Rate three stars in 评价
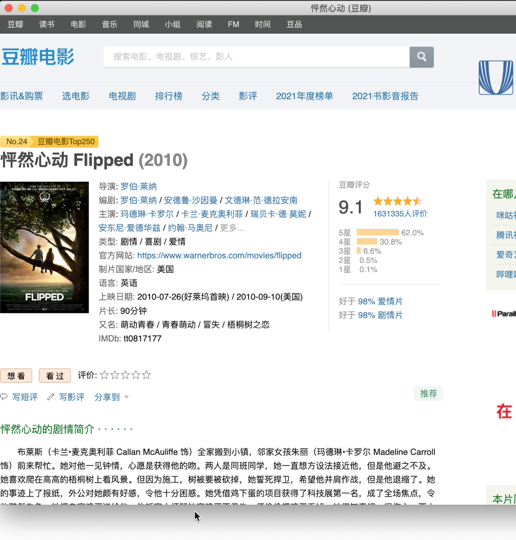516x540 pixels. (126, 375)
